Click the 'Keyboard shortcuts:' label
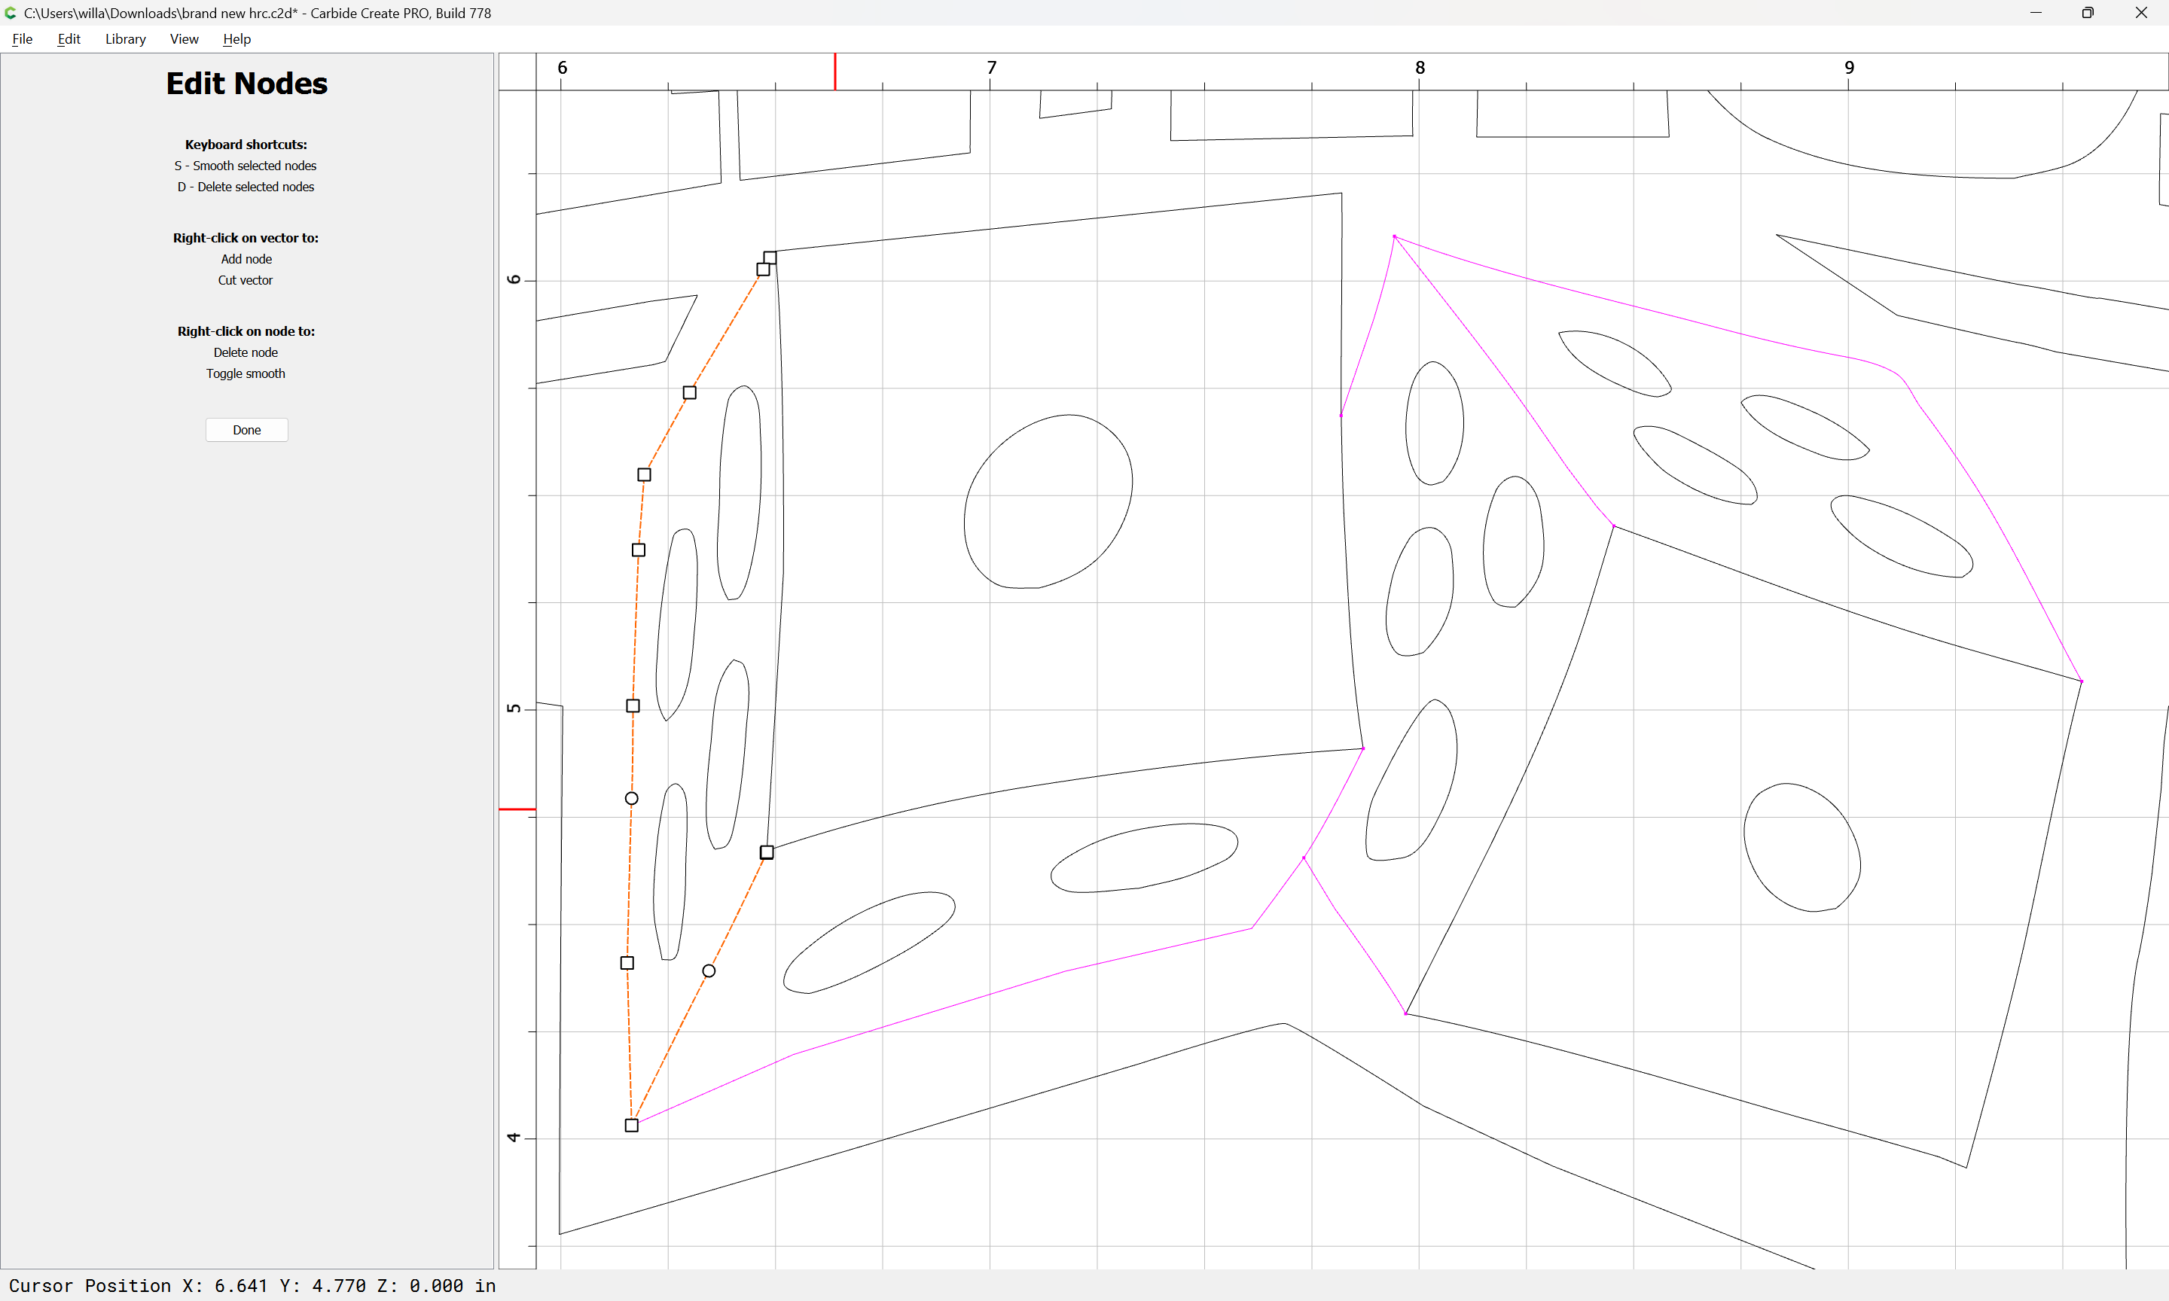The image size is (2169, 1301). click(x=246, y=145)
